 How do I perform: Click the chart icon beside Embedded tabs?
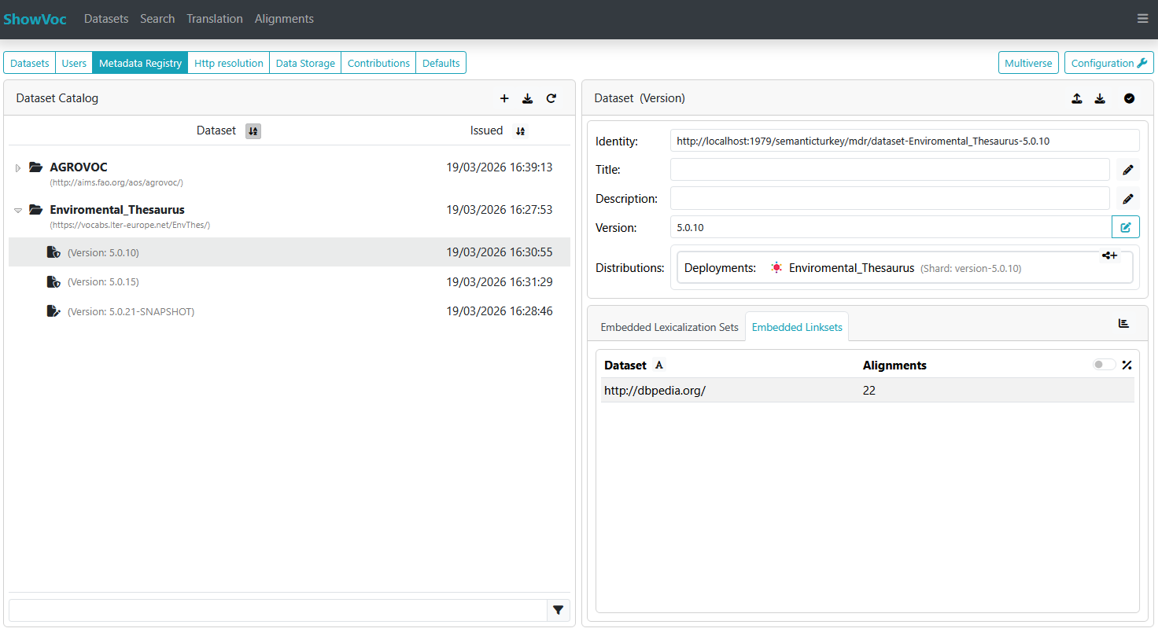(x=1123, y=323)
